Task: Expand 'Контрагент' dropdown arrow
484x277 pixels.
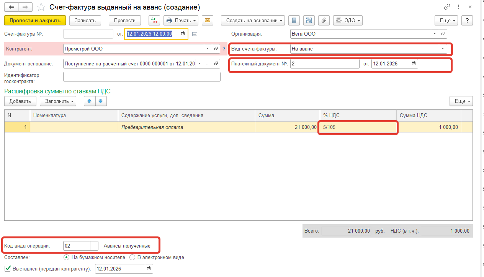Action: click(208, 49)
